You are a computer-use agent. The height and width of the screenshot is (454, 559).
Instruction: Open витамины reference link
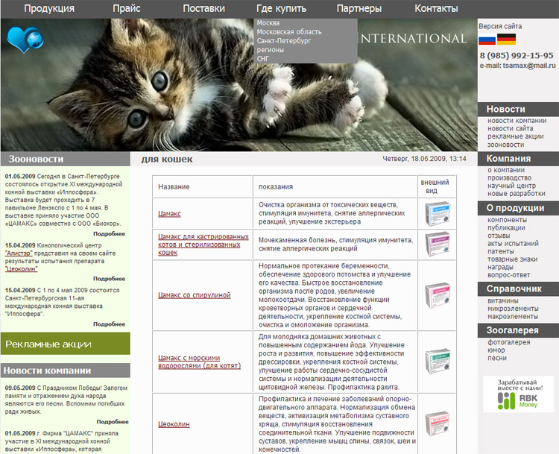pyautogui.click(x=502, y=300)
